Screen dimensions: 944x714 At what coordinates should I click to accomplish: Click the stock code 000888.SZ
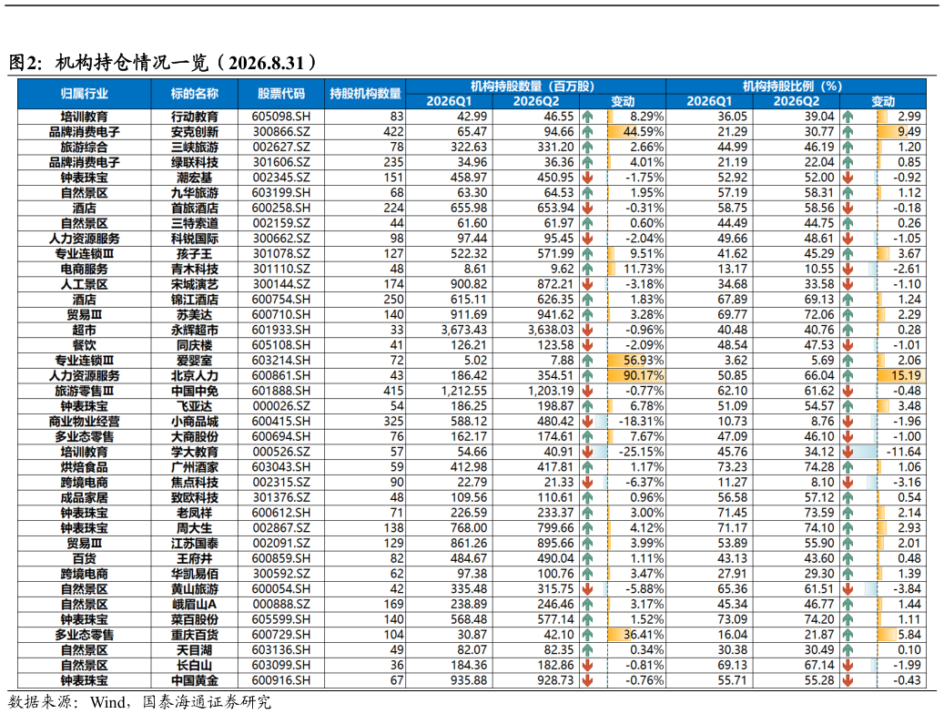(281, 605)
